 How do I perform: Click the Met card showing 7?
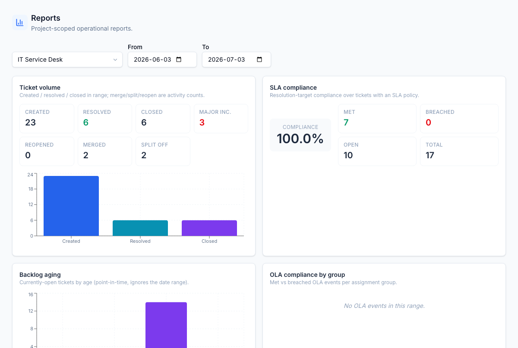coord(377,119)
